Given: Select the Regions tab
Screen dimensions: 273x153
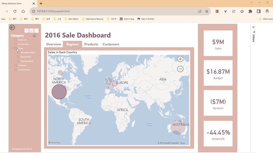Looking at the screenshot, I should tap(73, 44).
